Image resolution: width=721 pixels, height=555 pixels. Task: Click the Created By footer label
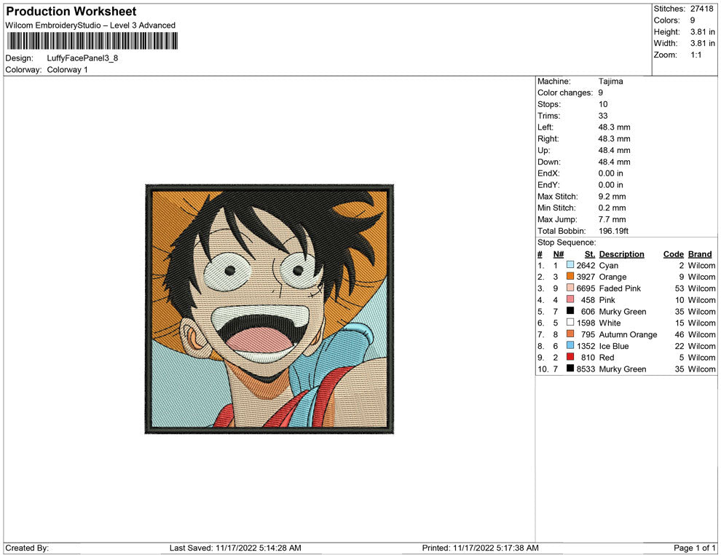click(27, 548)
